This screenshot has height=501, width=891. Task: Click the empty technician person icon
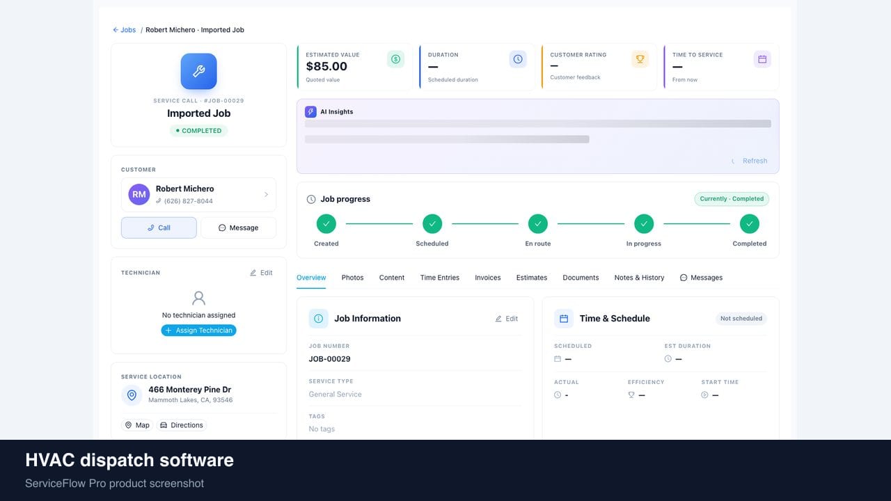coord(198,299)
